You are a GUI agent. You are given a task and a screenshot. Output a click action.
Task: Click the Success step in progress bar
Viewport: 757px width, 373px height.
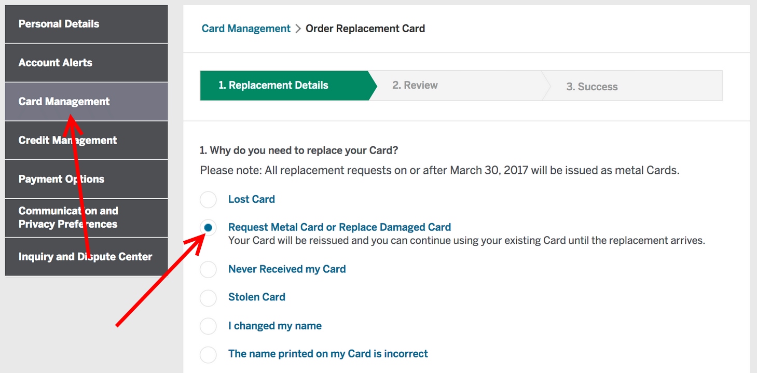pyautogui.click(x=592, y=87)
